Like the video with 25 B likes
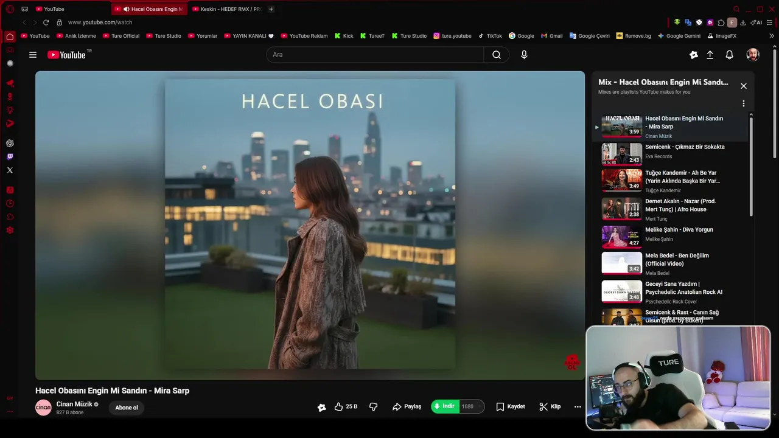This screenshot has width=779, height=438. 346,407
